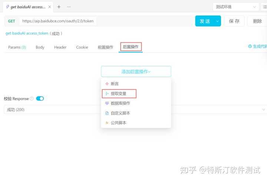Close the get baiduAI access tab

point(50,7)
